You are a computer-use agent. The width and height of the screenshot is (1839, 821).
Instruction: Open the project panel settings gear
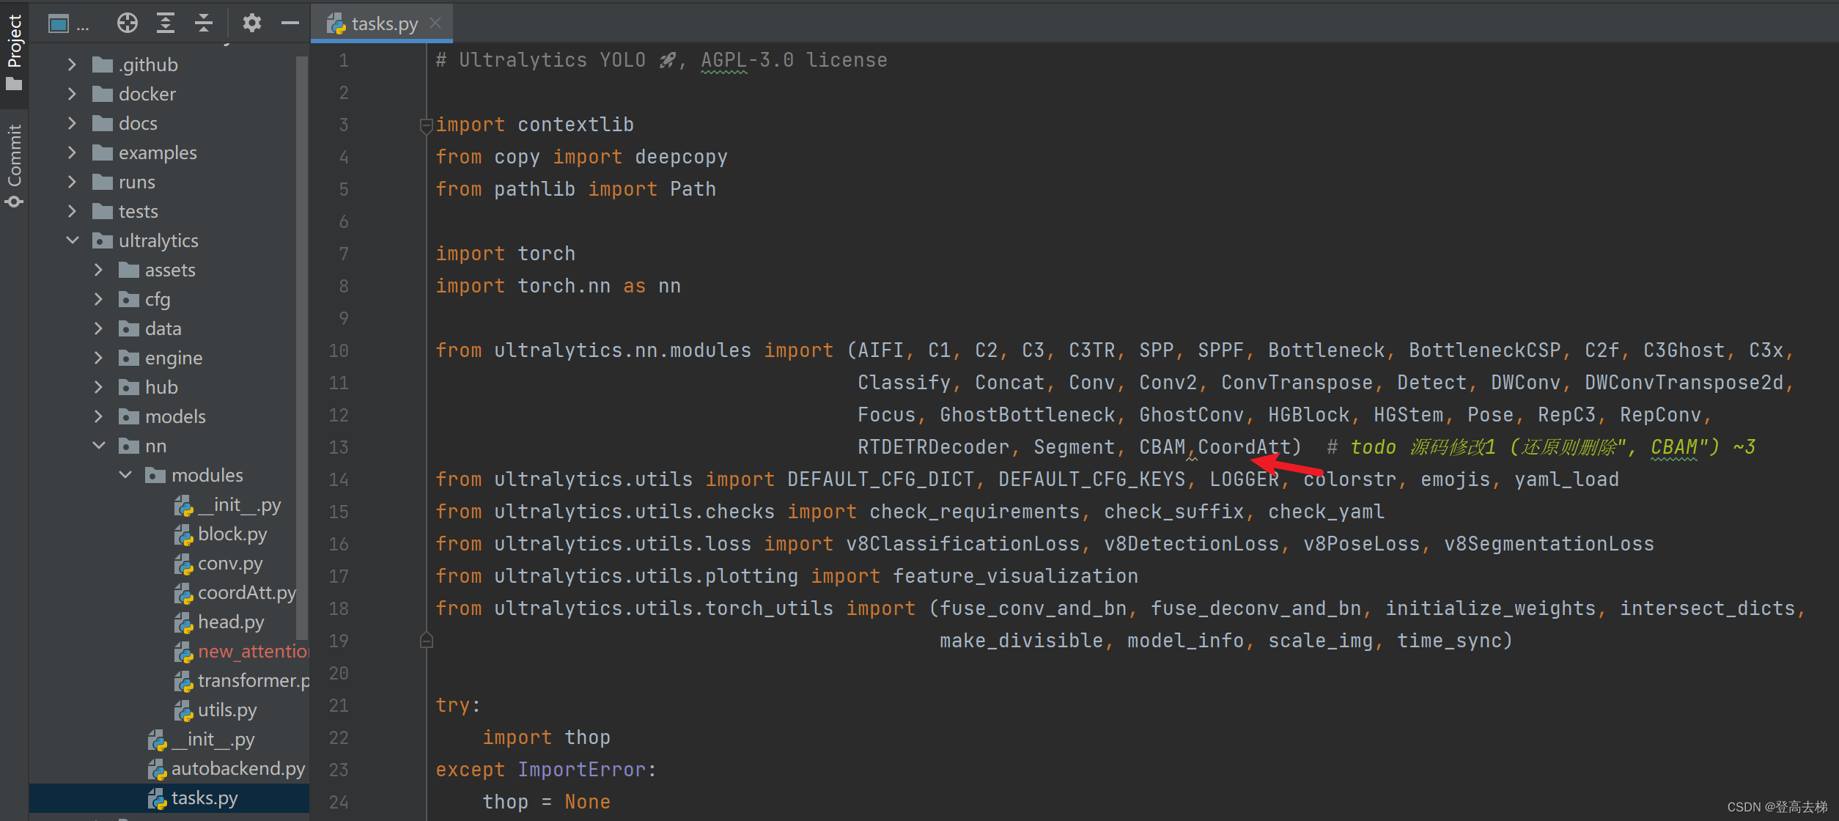coord(252,23)
